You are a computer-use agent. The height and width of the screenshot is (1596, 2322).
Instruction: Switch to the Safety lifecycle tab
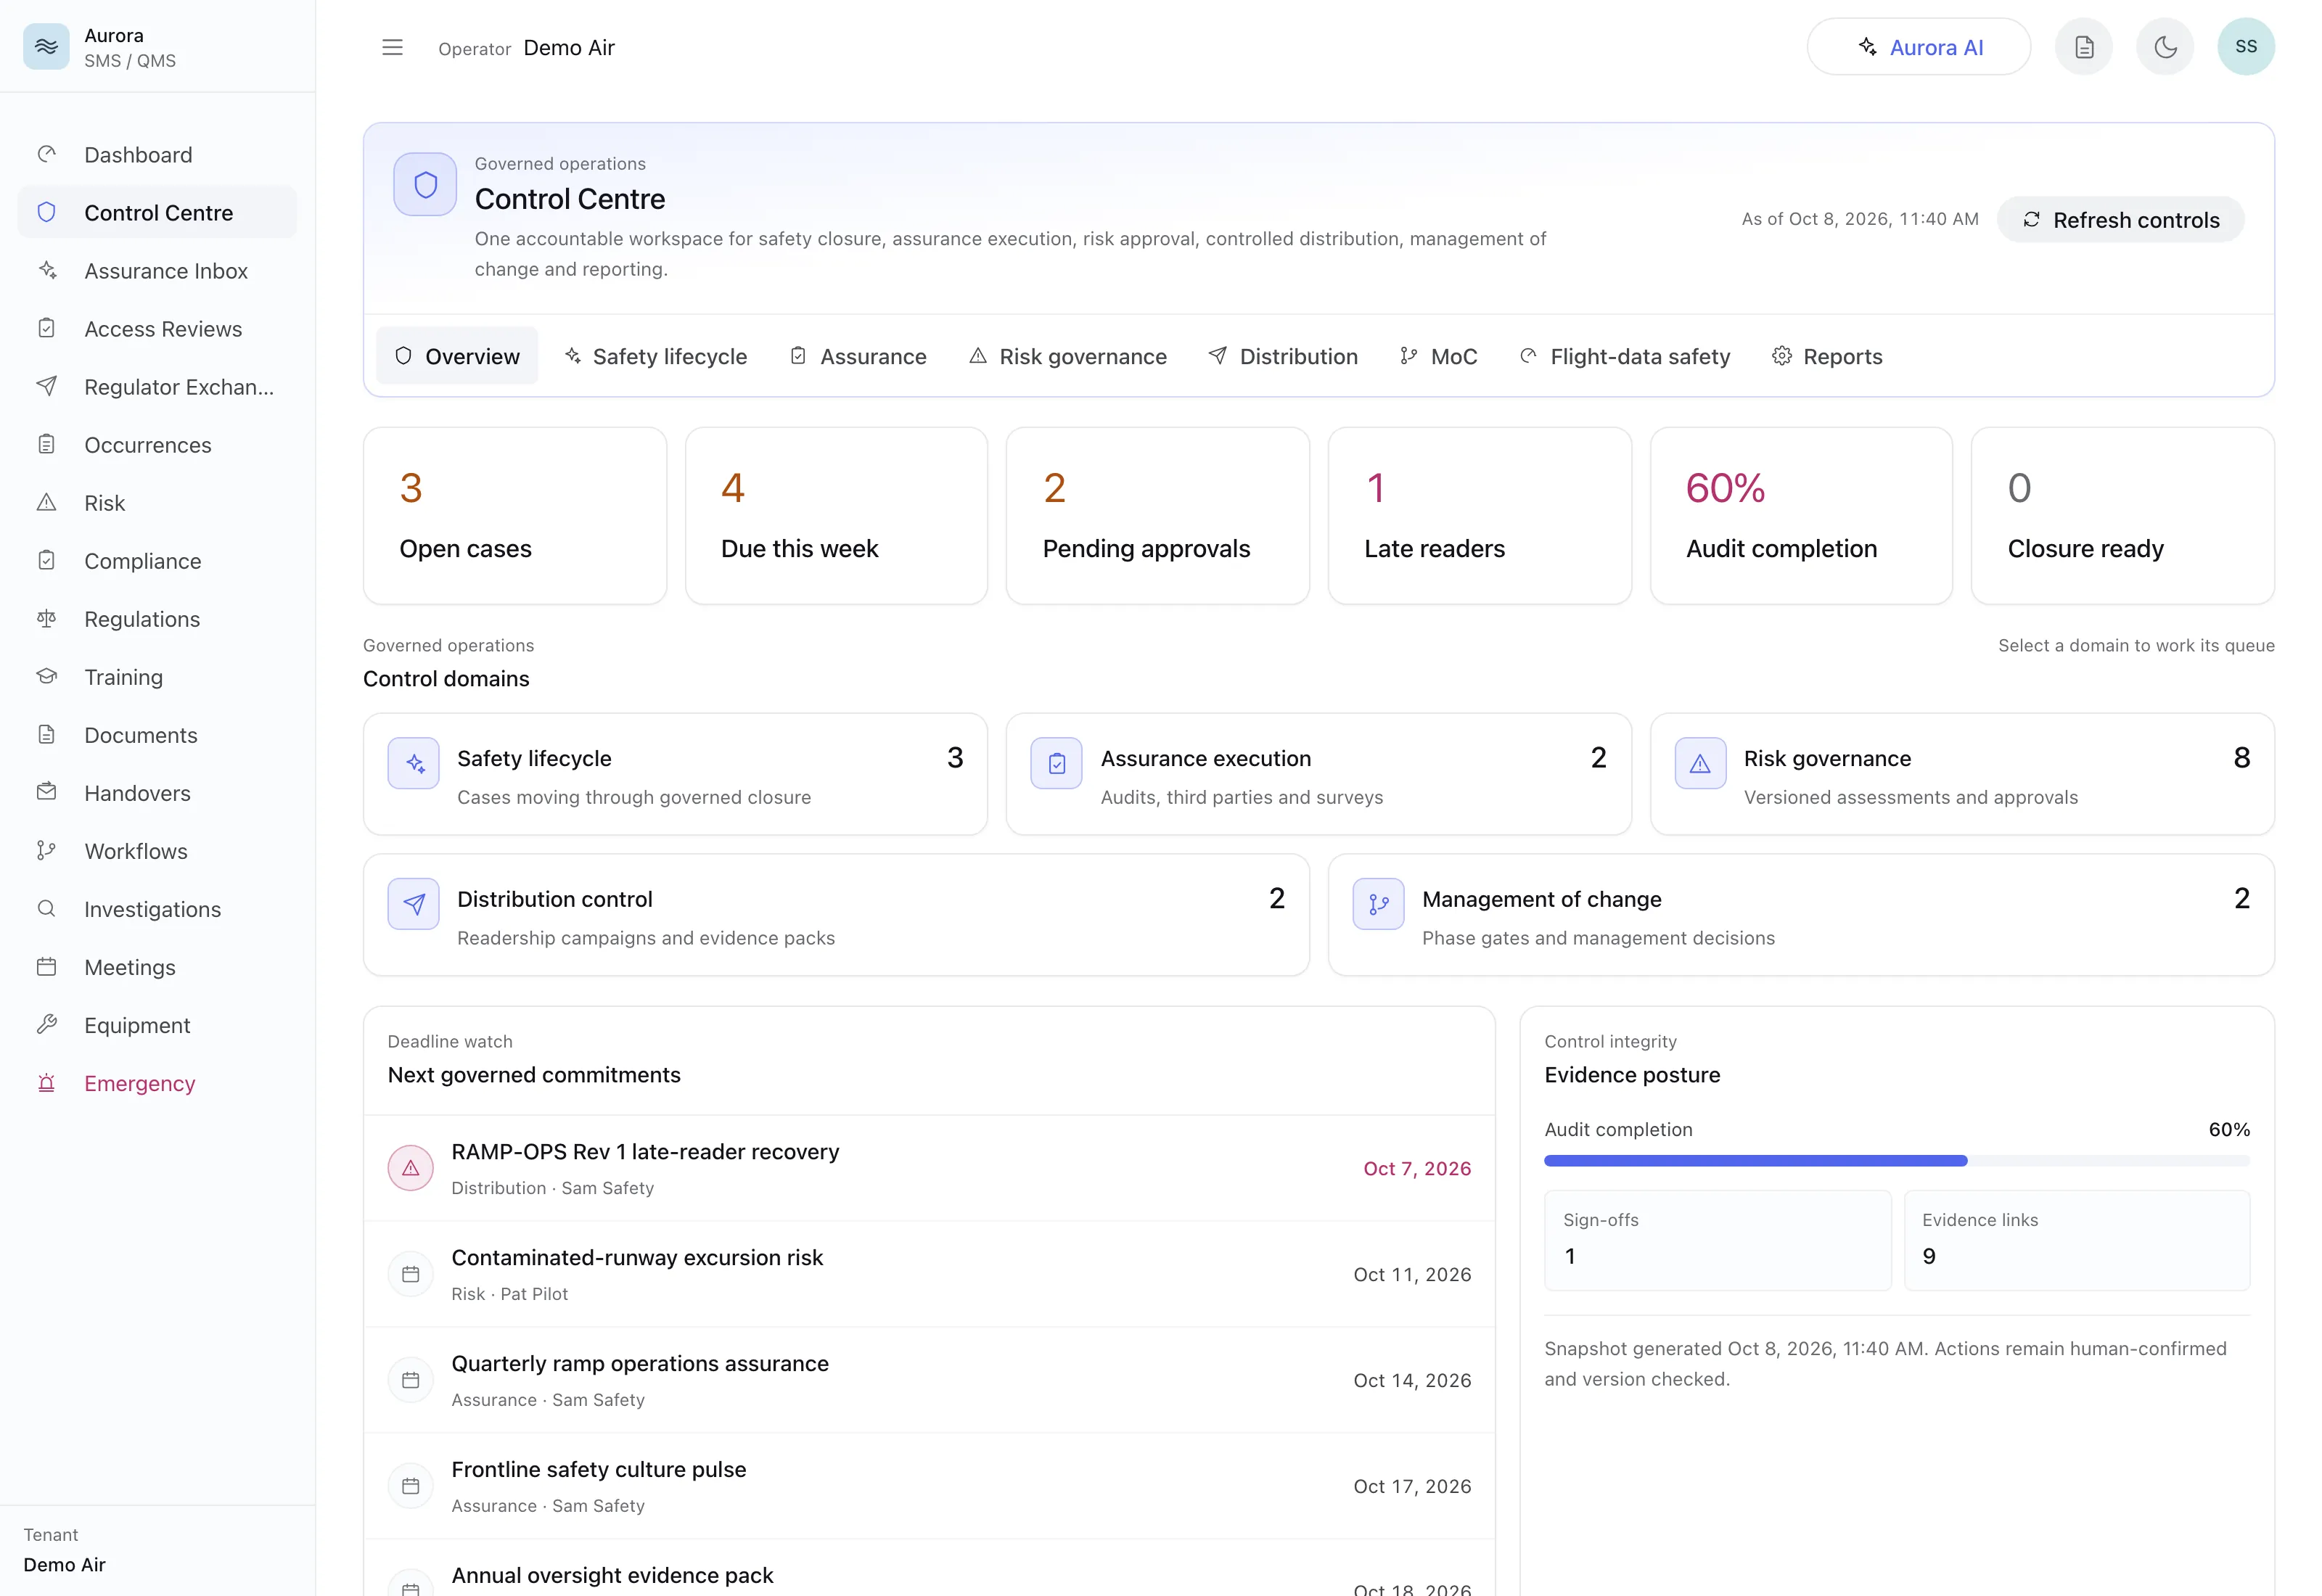[x=656, y=356]
